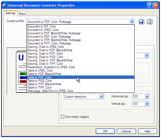Pick Drawing, Chart to TIFF, Color
This screenshot has width=161, height=138.
pos(80,64)
